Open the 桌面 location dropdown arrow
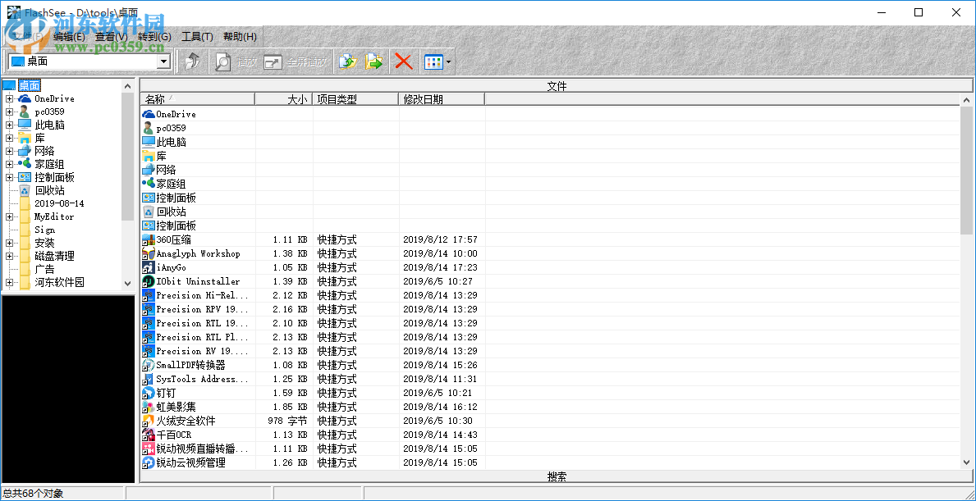976x501 pixels. [163, 61]
